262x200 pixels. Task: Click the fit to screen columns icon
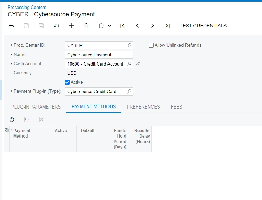coord(27,119)
